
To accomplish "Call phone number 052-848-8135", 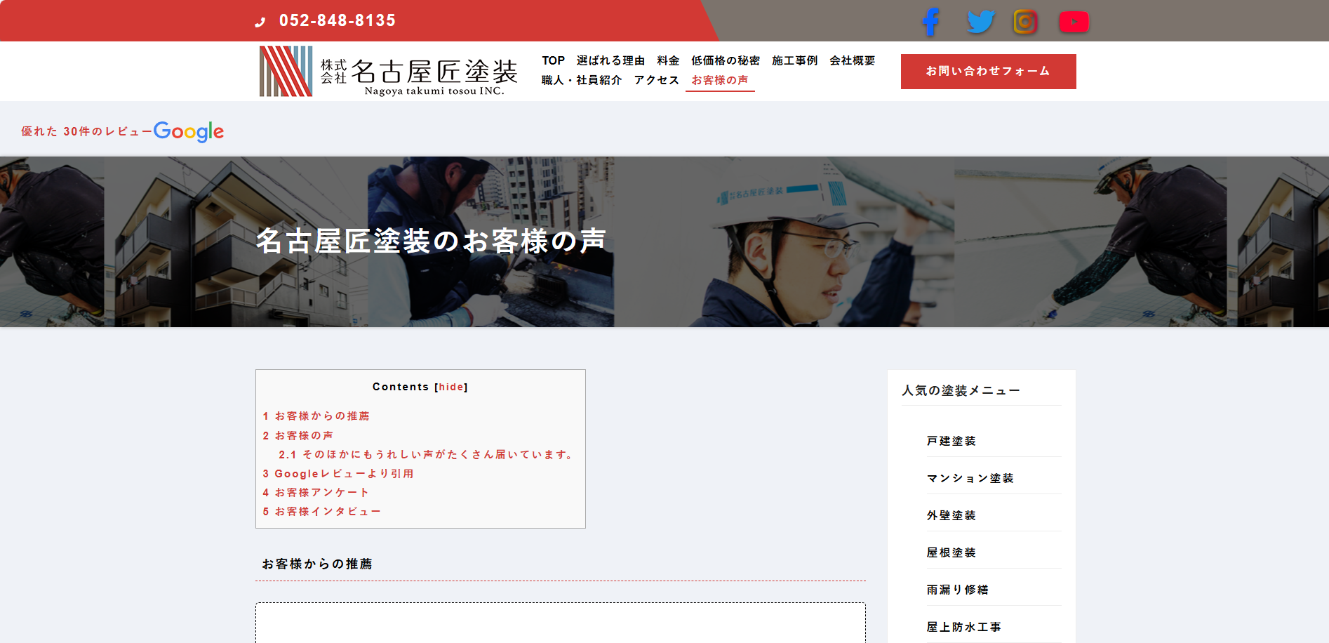I will click(338, 21).
